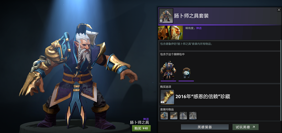
Task: Click the set description text box
Action: point(219,46)
